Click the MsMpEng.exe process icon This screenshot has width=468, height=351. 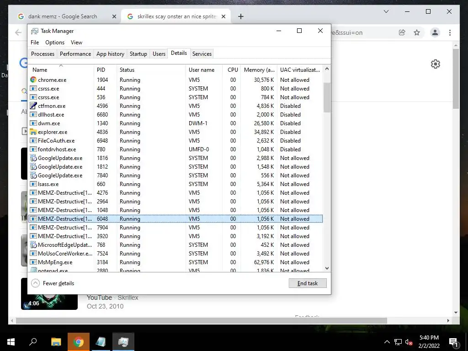[33, 262]
